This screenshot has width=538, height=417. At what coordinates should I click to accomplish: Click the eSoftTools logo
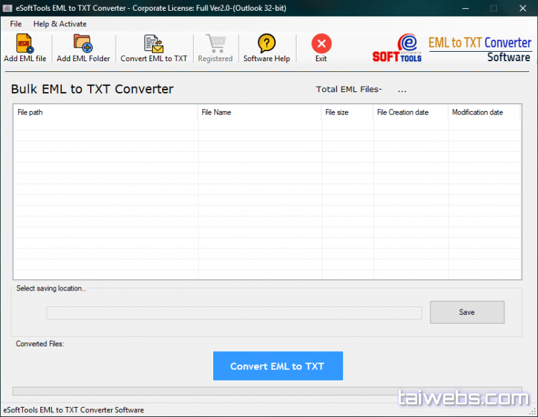point(397,48)
